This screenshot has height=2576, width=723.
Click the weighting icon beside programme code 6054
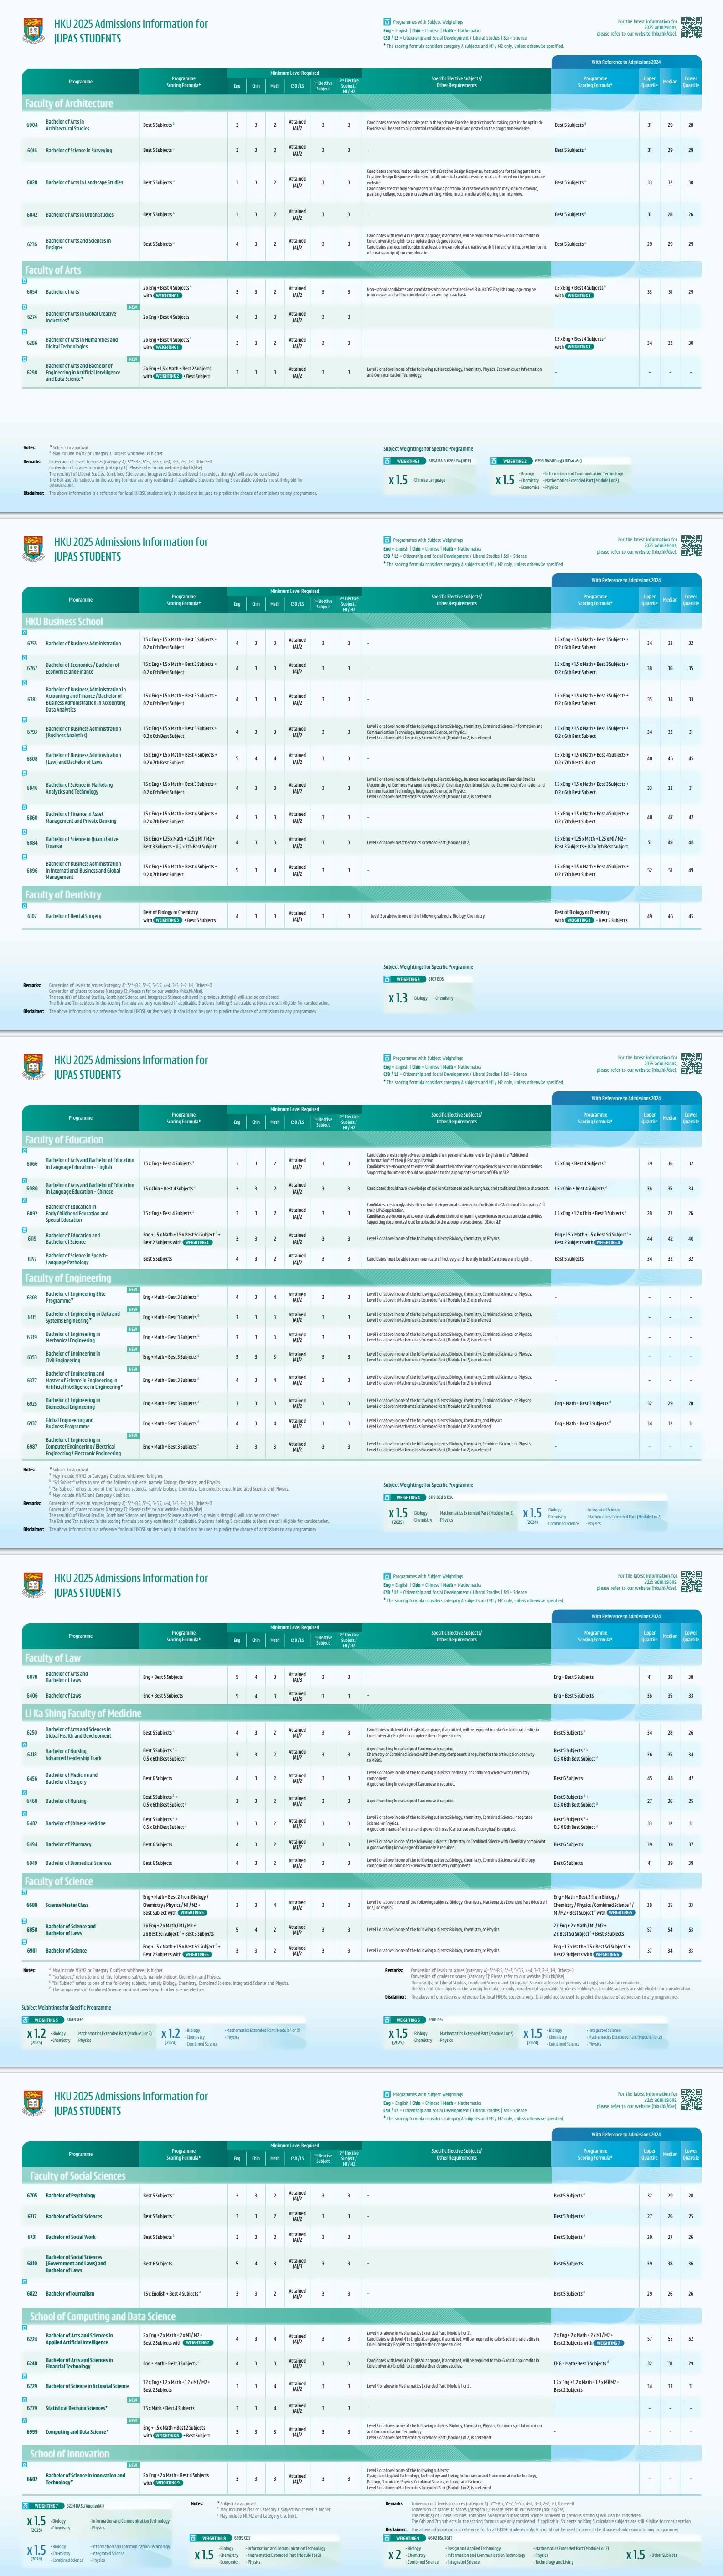coord(25,281)
